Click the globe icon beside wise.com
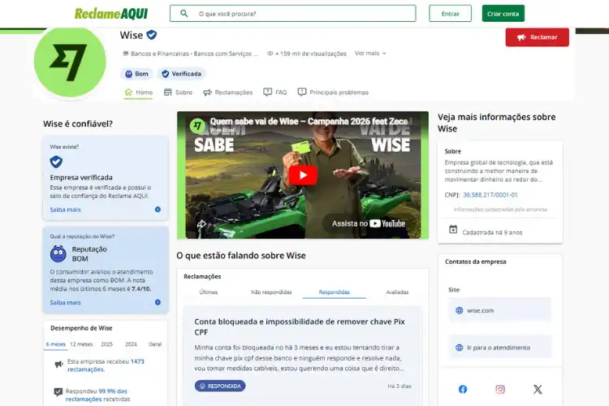Viewport: 609px width, 406px height. pos(459,310)
